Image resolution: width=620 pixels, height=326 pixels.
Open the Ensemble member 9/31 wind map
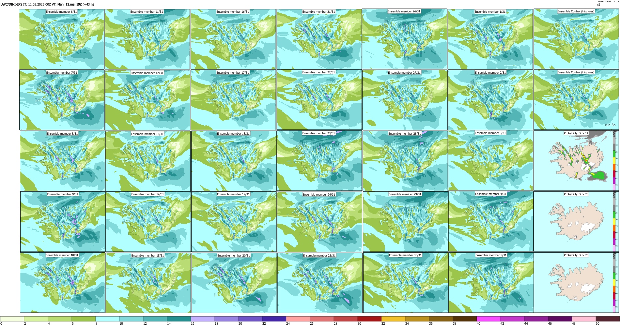(x=63, y=222)
